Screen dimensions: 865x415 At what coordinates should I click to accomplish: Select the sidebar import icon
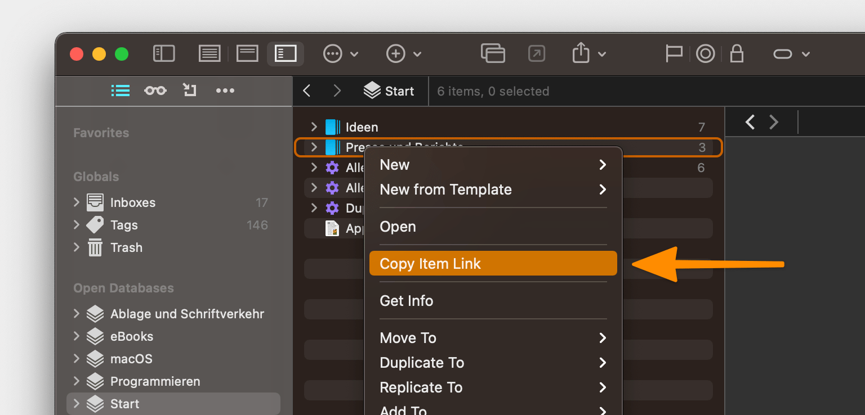[190, 90]
